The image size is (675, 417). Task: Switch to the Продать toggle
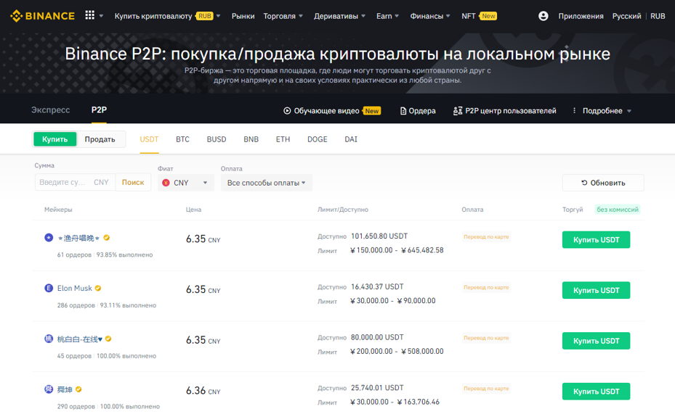[x=100, y=139]
